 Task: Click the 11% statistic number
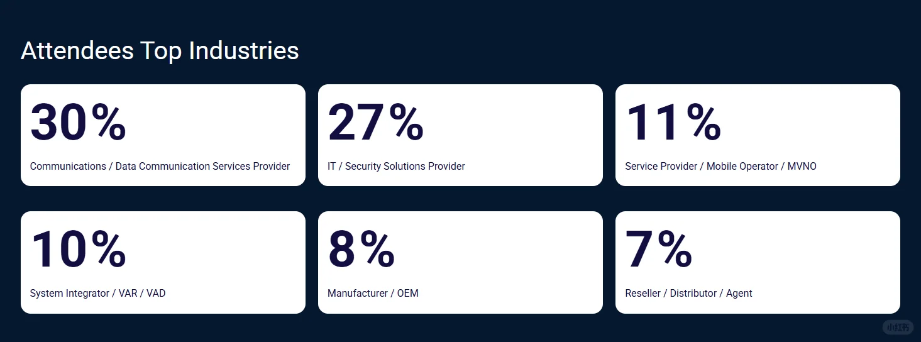tap(673, 123)
